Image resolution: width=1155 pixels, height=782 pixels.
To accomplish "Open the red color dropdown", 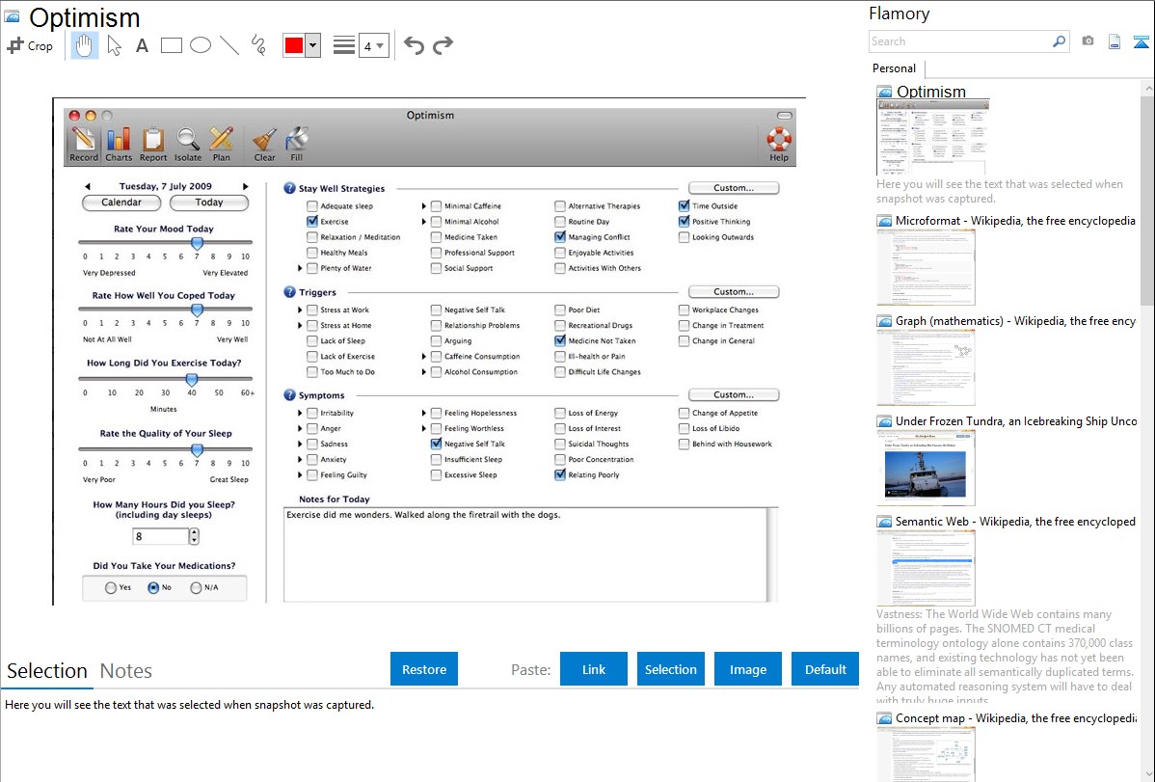I will click(312, 45).
